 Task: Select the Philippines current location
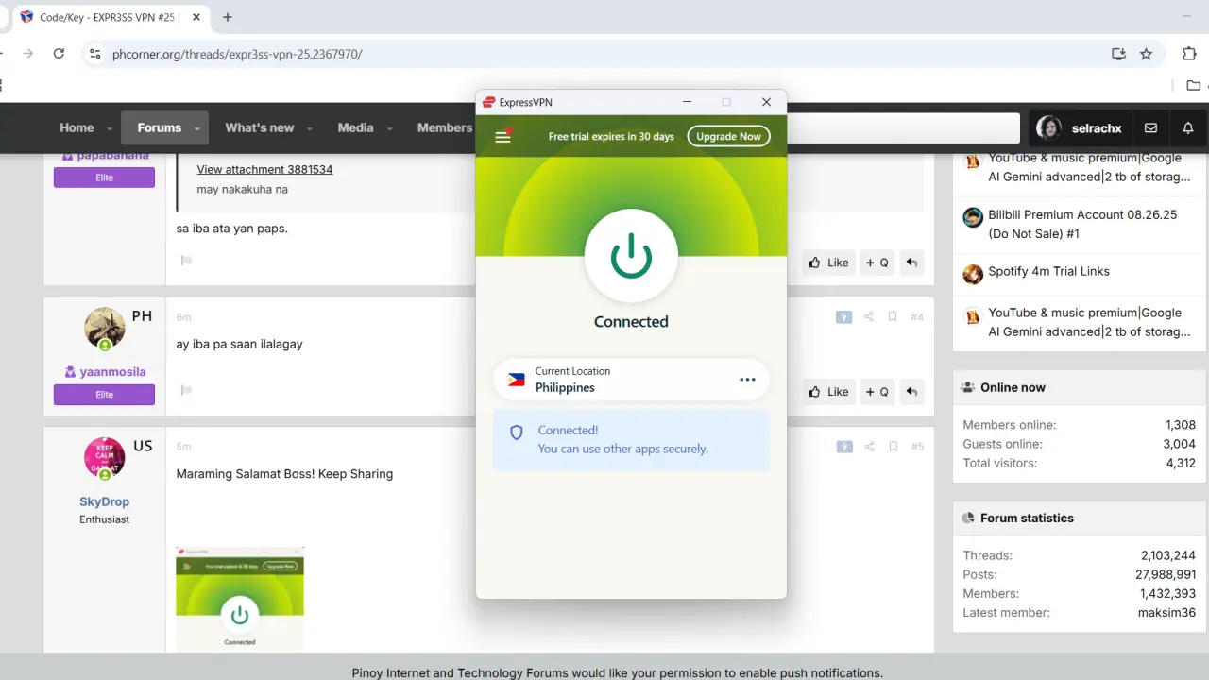[x=631, y=380]
